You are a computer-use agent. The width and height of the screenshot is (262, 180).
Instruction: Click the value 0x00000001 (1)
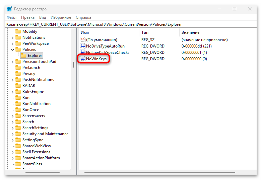click(x=194, y=53)
